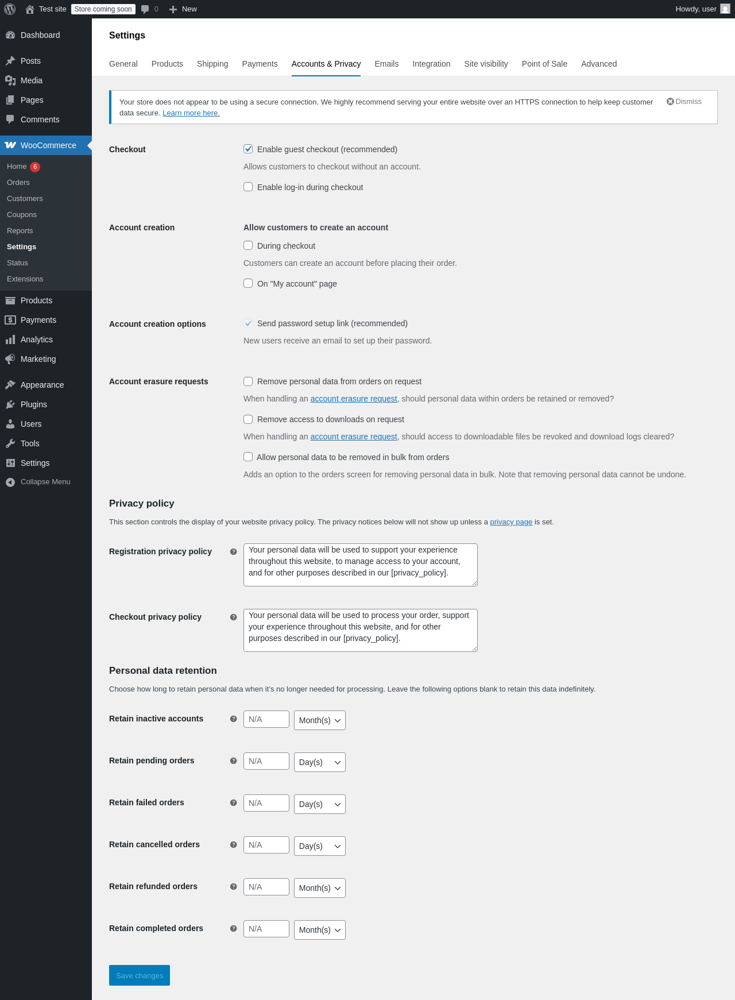Open Analytics bar-chart icon
Image resolution: width=735 pixels, height=1000 pixels.
click(10, 339)
